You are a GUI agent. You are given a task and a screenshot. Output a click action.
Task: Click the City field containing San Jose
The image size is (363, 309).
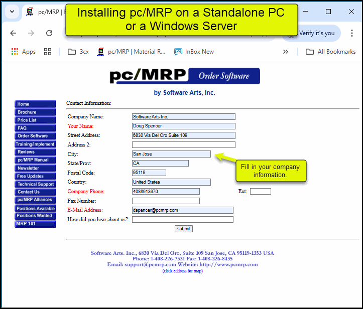(171, 154)
